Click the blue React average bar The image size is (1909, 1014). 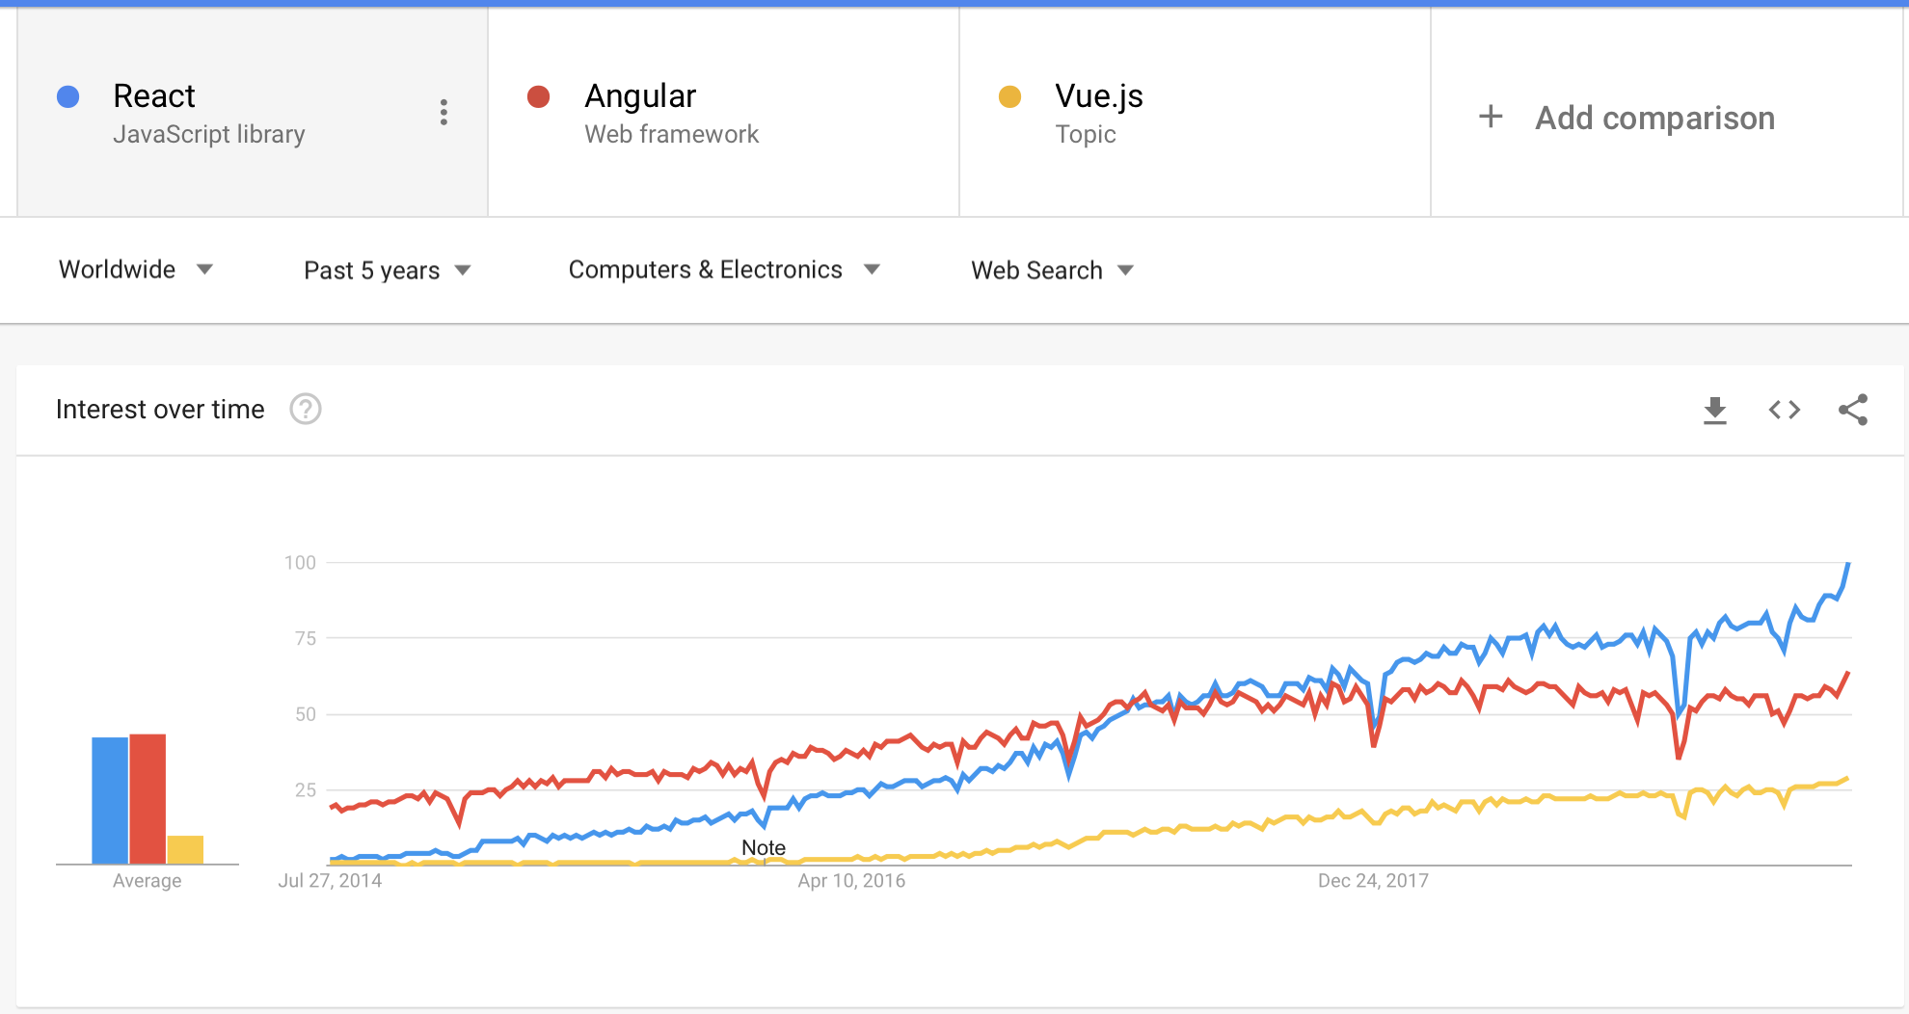click(x=110, y=800)
